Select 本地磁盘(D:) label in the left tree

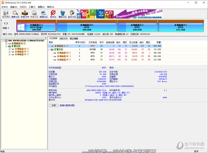click(22, 49)
